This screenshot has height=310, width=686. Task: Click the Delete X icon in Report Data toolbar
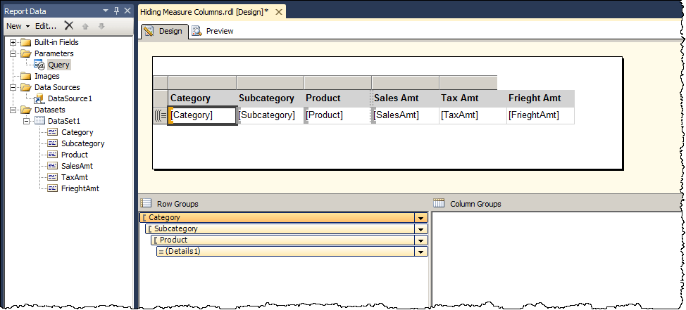(69, 25)
